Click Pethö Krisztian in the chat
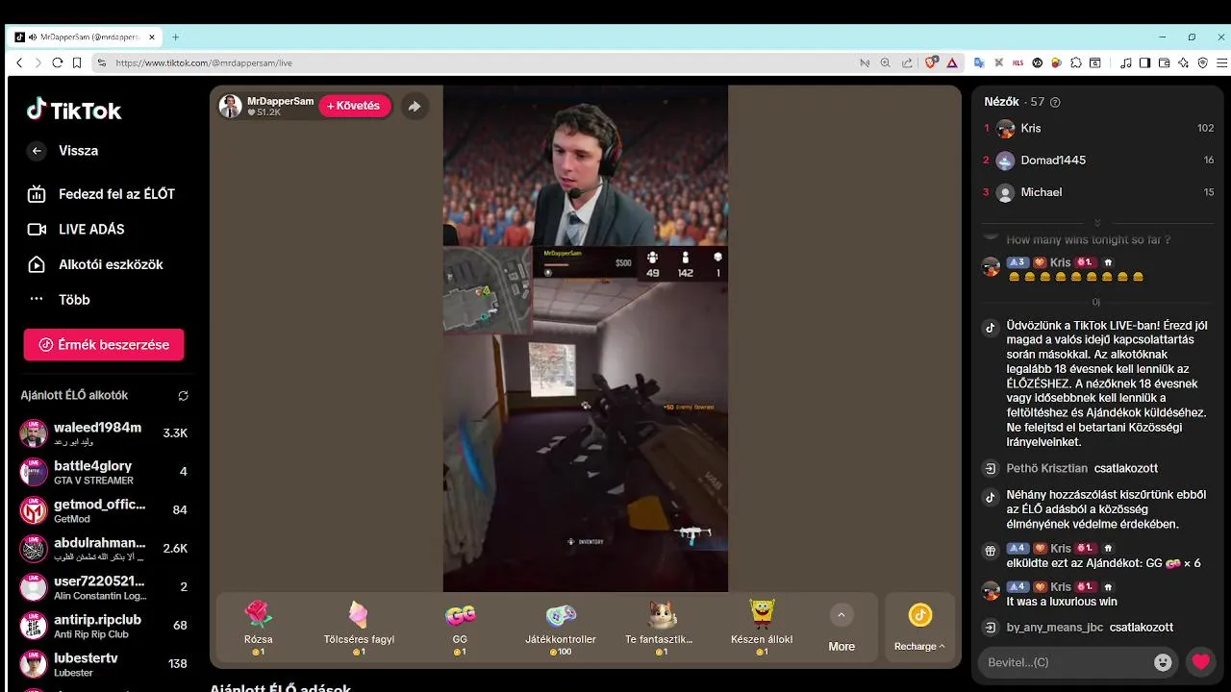1231x692 pixels. point(1046,468)
